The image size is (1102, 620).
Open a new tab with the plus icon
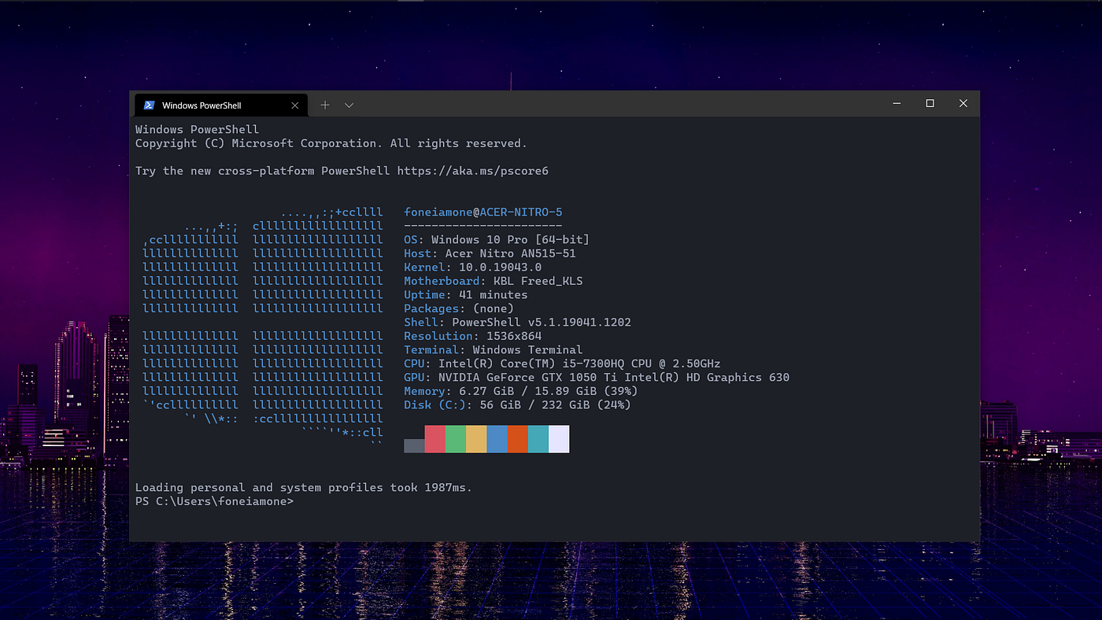coord(325,105)
